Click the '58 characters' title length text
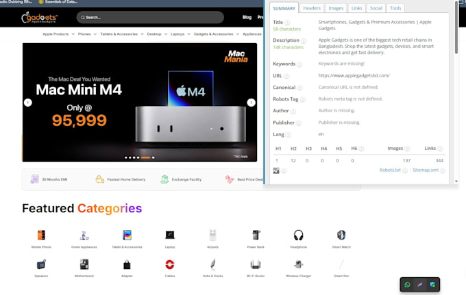The height and width of the screenshot is (295, 466). [286, 29]
